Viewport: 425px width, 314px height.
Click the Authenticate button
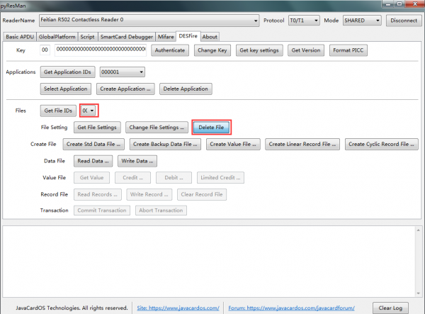[x=170, y=50]
